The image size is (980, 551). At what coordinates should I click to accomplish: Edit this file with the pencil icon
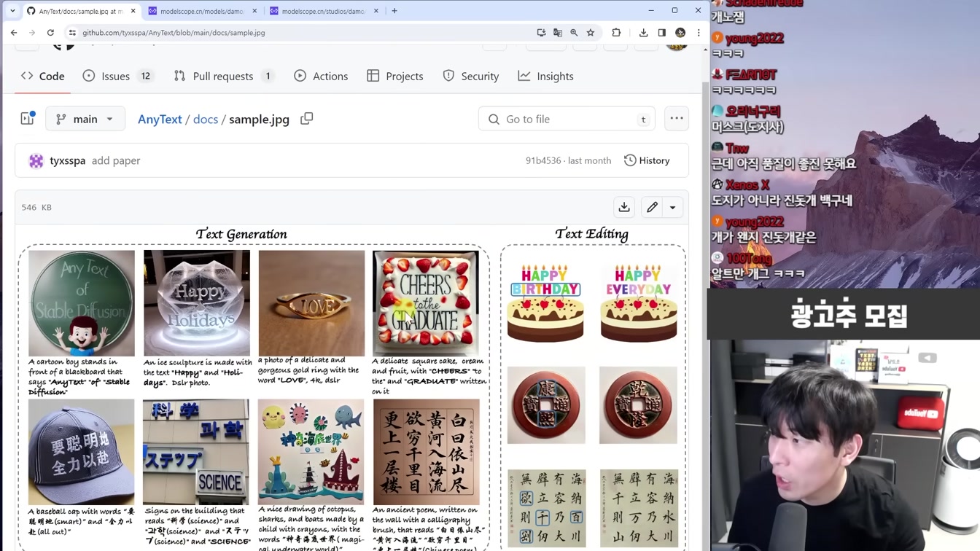(x=653, y=207)
